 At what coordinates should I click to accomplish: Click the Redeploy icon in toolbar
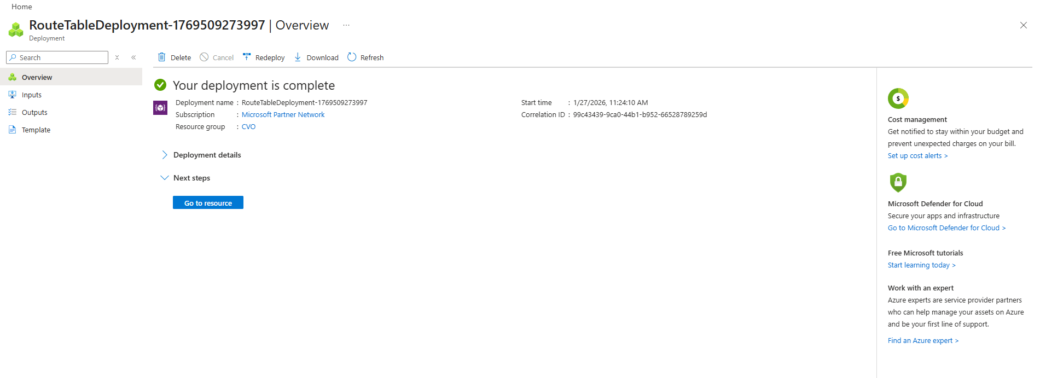point(247,57)
